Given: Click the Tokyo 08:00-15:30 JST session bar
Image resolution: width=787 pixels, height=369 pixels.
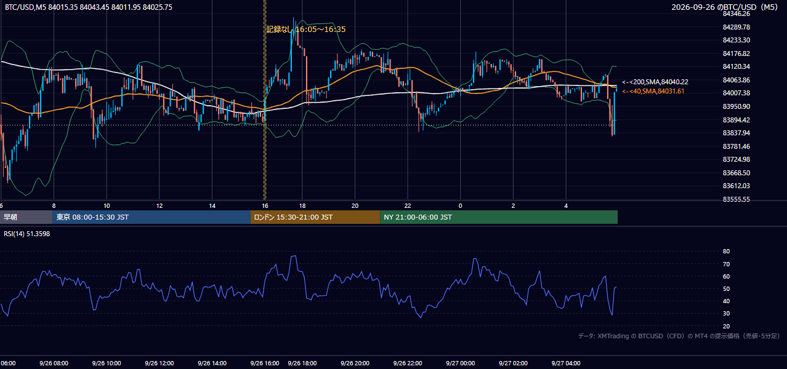Looking at the screenshot, I should [x=151, y=217].
